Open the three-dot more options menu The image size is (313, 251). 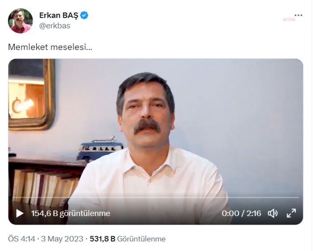tap(298, 15)
